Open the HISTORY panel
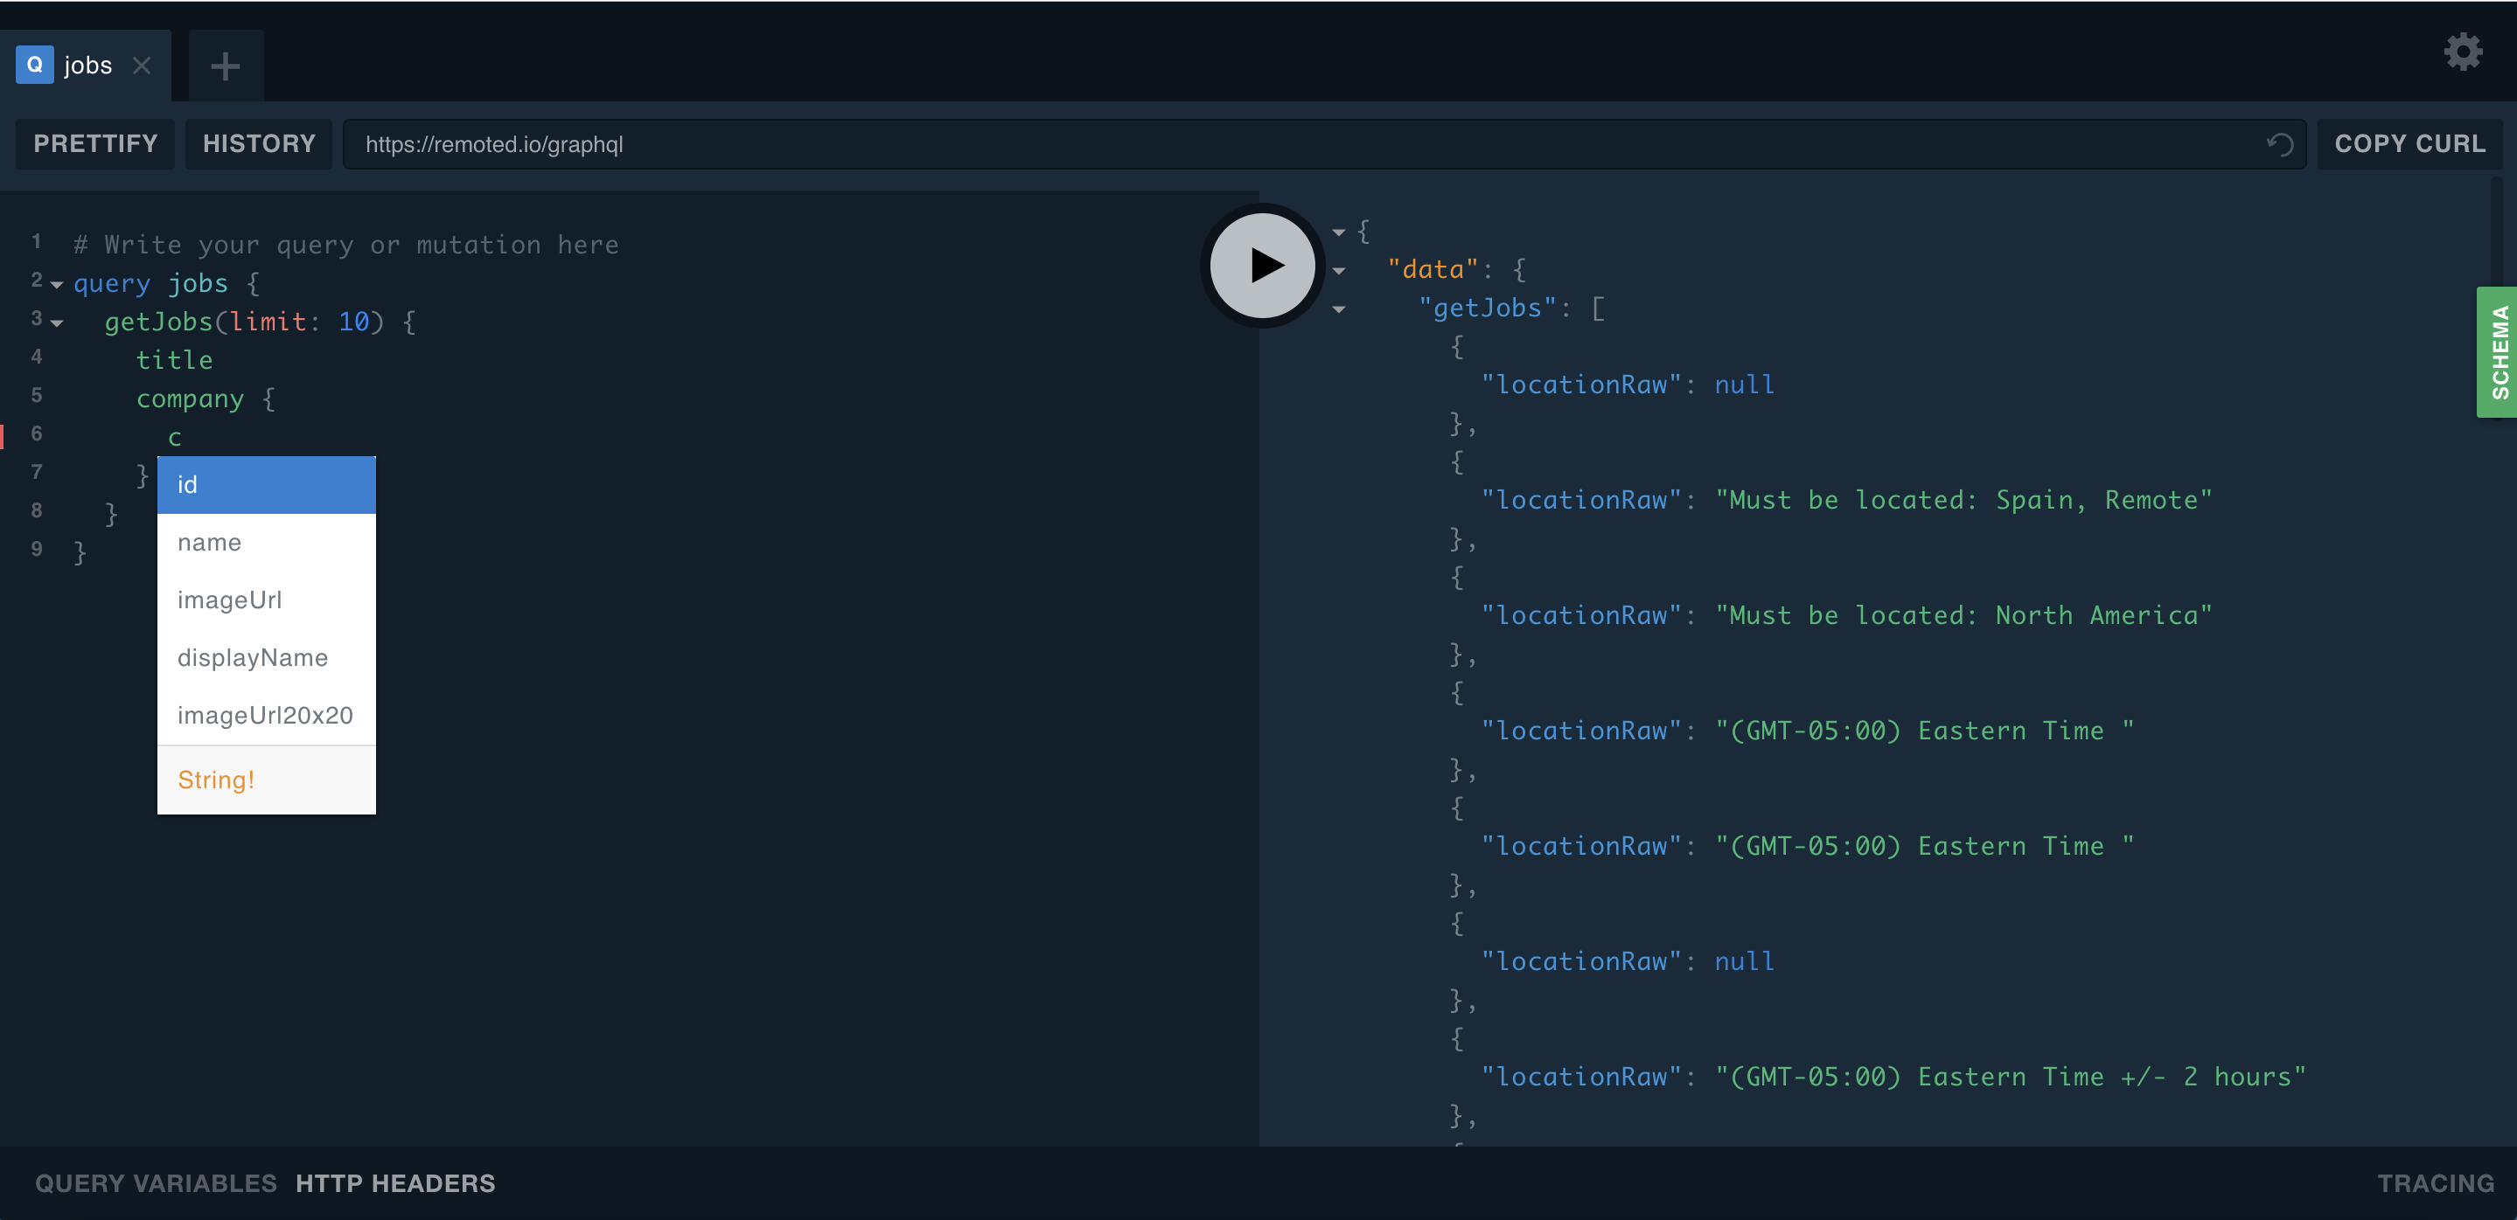Image resolution: width=2517 pixels, height=1220 pixels. 258,143
